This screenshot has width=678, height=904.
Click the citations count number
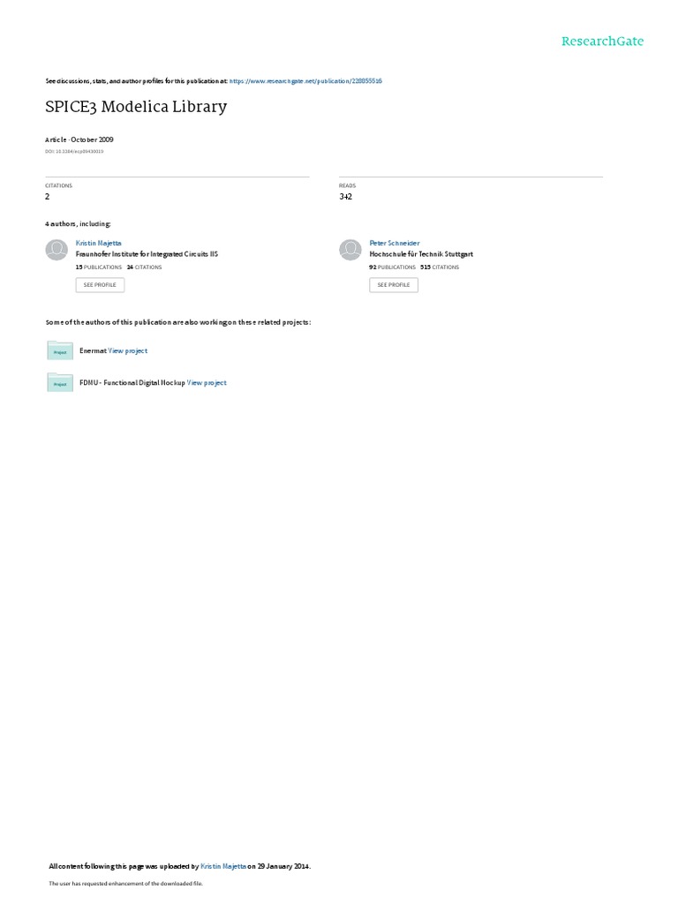tap(48, 197)
